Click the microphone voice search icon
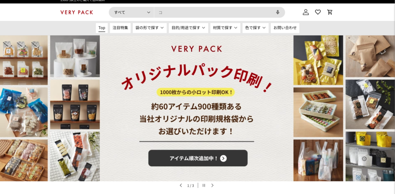The width and height of the screenshot is (395, 194). [278, 12]
